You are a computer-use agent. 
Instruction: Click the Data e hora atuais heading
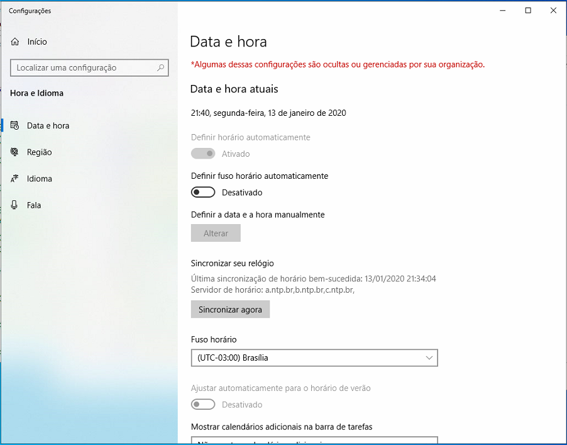(x=234, y=89)
